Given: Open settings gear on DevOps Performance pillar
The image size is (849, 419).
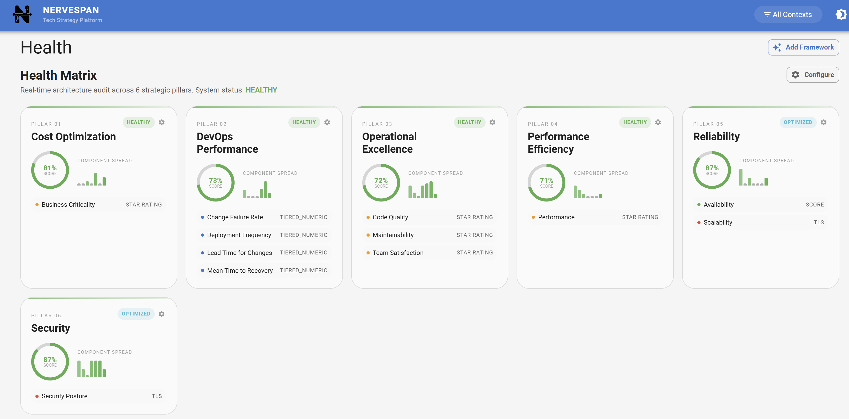Looking at the screenshot, I should [x=327, y=122].
